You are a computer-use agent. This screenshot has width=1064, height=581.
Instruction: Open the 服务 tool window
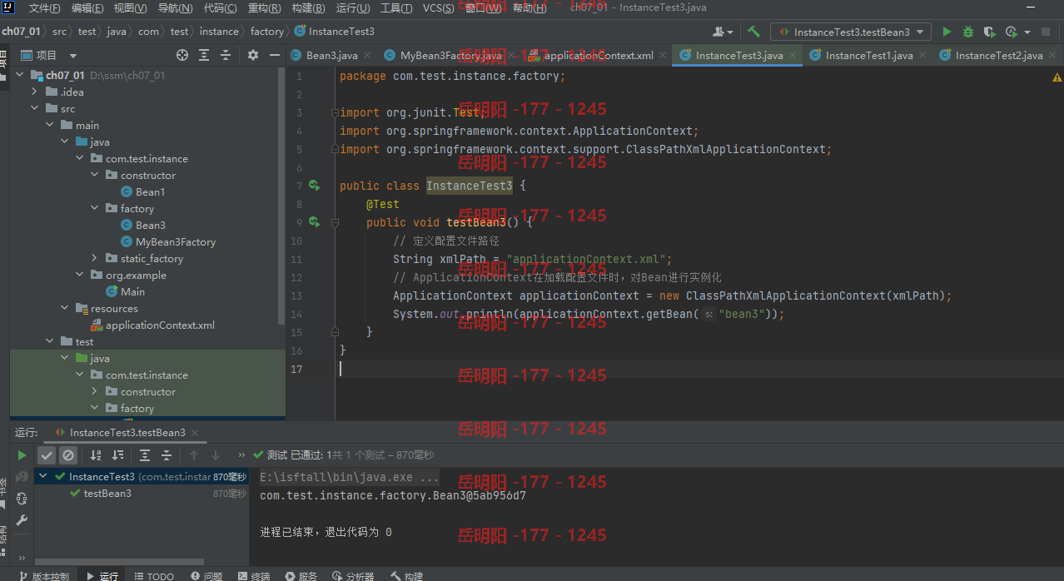tap(301, 576)
